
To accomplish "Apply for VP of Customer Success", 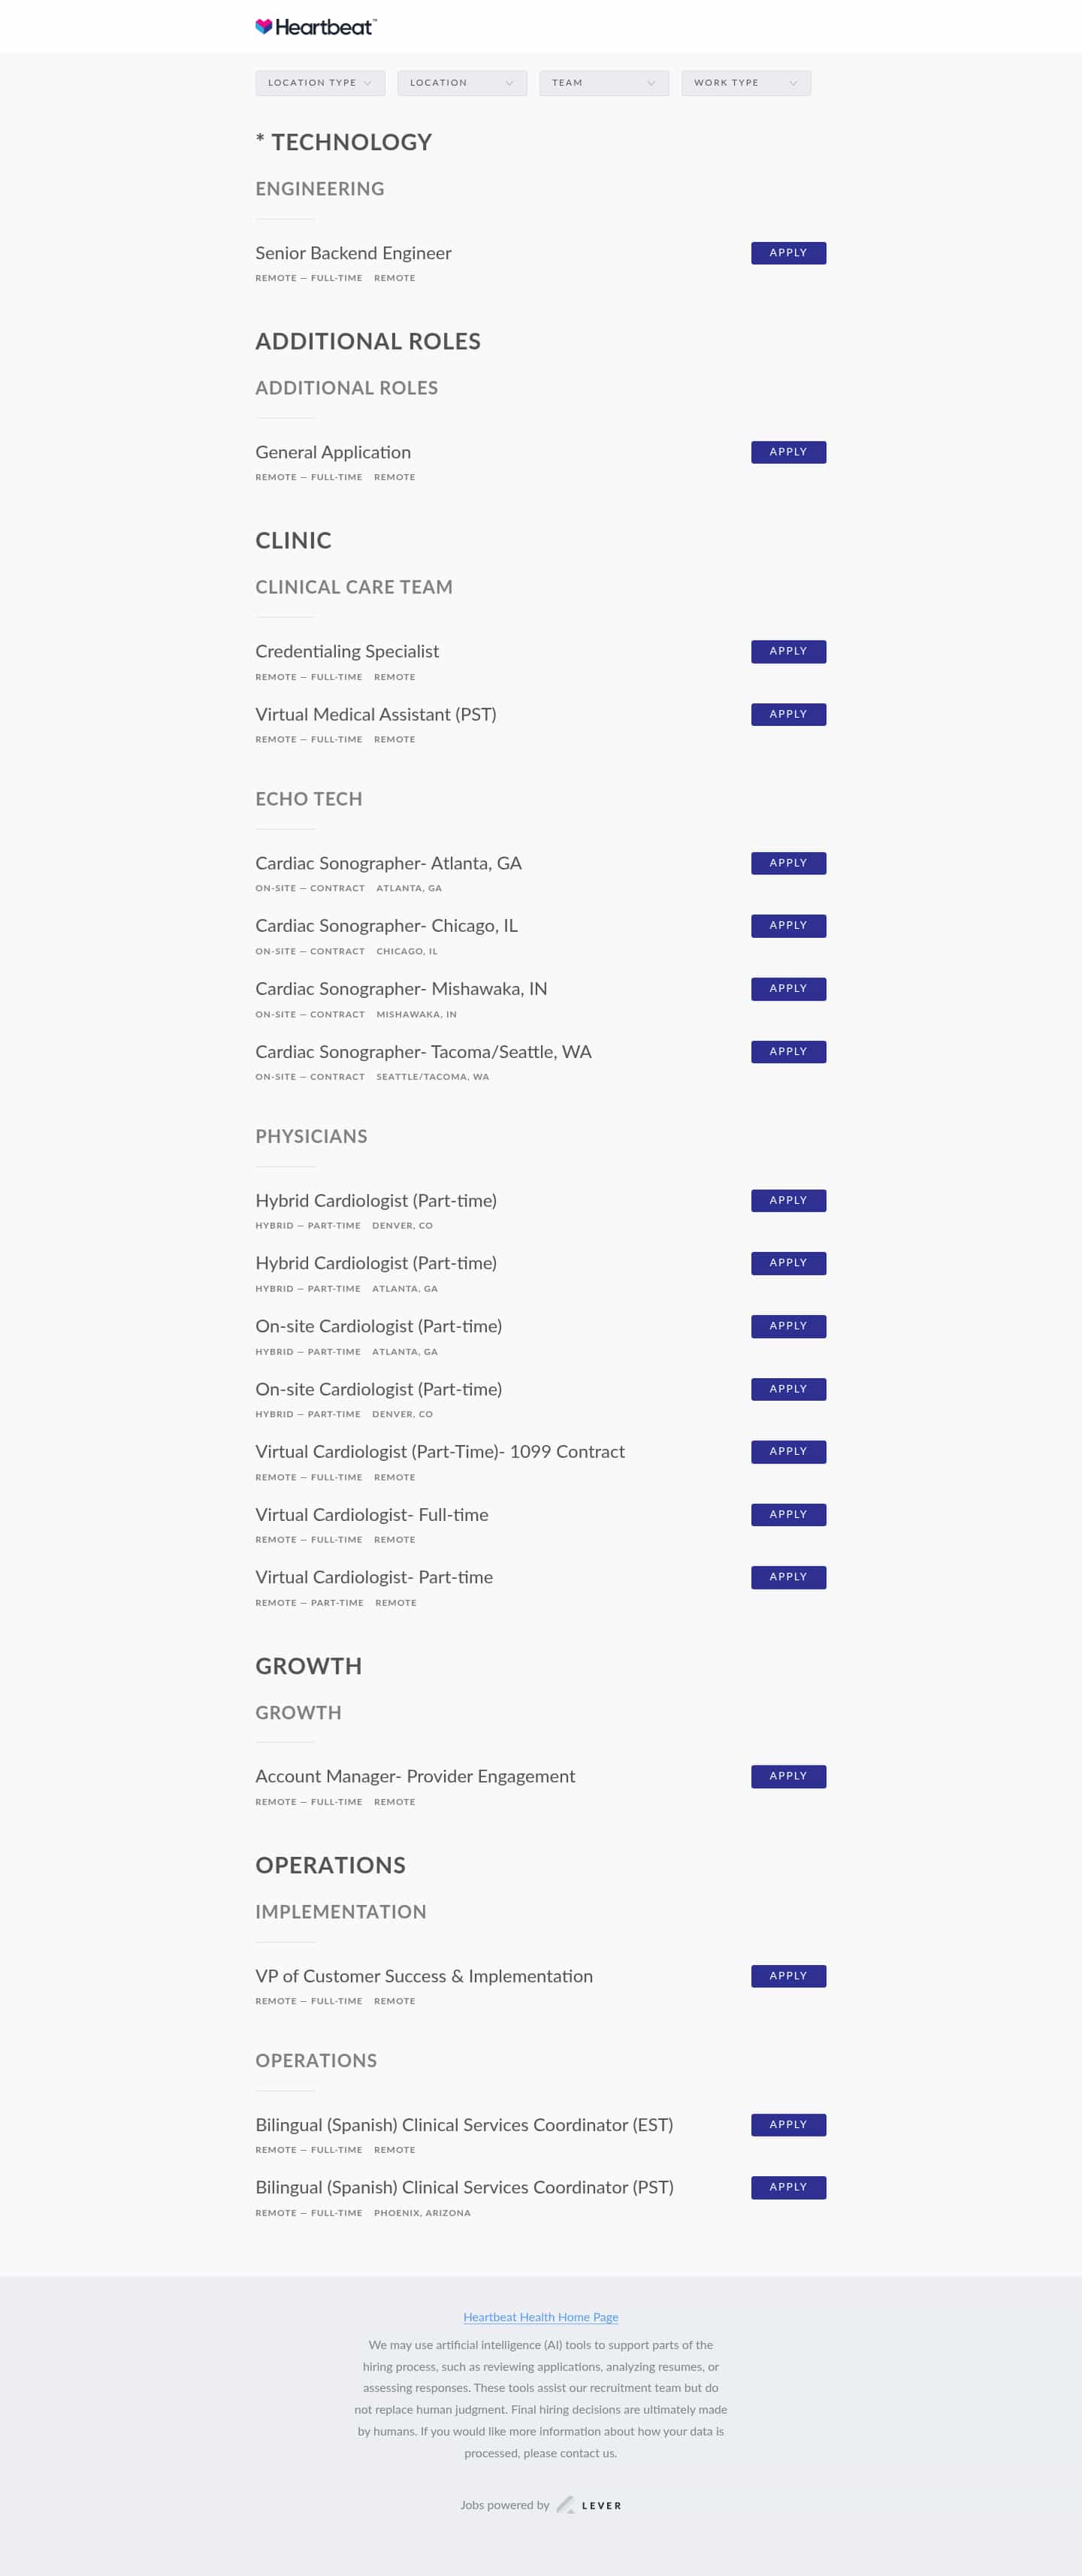I will coord(788,1976).
